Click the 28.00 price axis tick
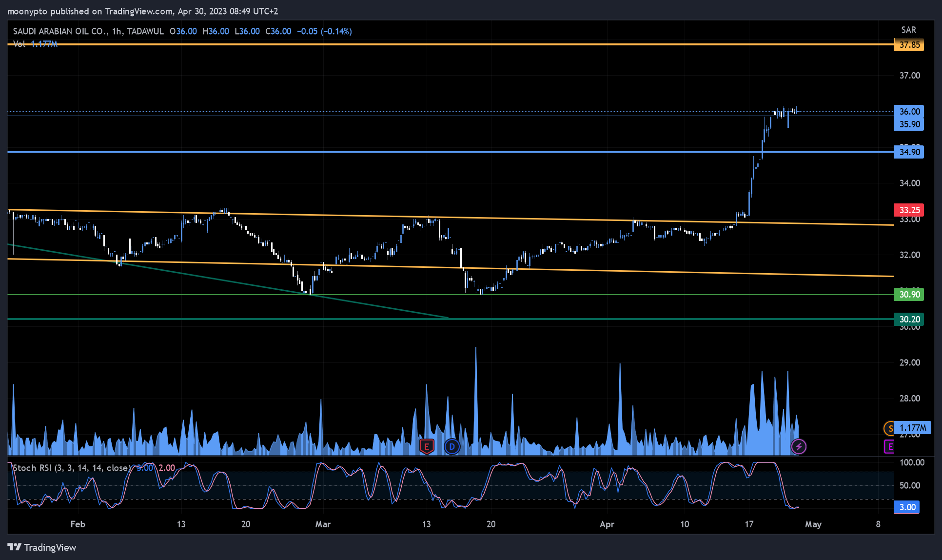The image size is (942, 560). [910, 399]
